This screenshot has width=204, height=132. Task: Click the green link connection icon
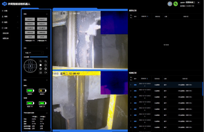pos(175,4)
